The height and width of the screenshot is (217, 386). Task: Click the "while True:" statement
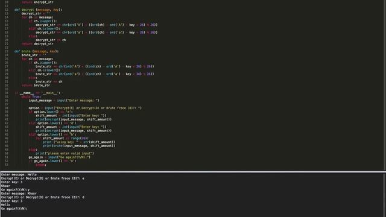point(31,96)
